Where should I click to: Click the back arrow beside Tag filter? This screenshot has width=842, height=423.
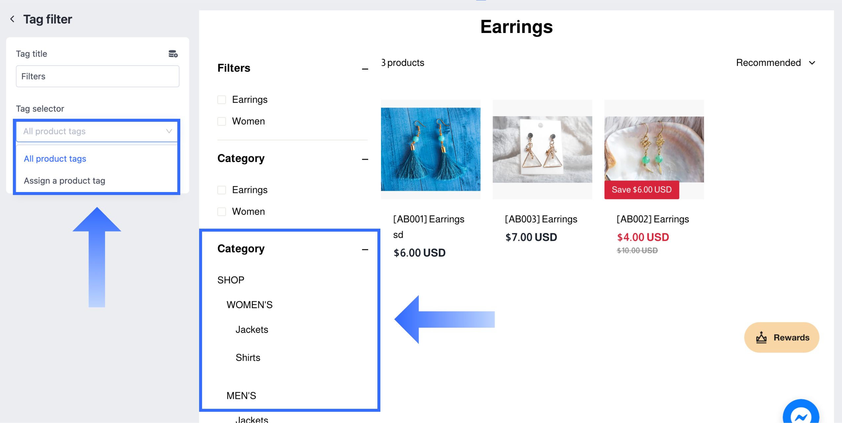(x=13, y=19)
